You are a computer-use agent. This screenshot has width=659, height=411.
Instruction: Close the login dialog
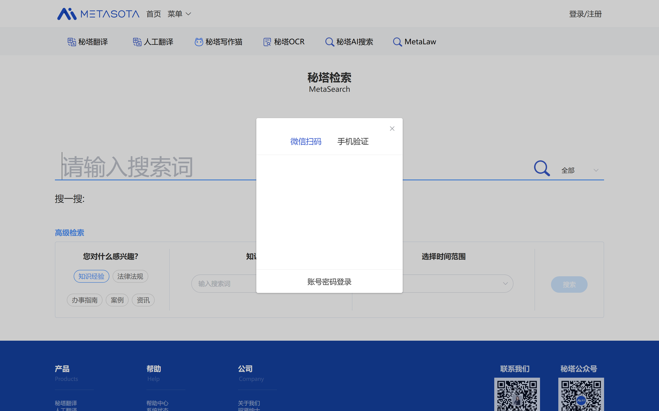click(x=392, y=128)
